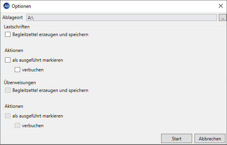
Task: Toggle Begleitzettel erzeugen checkbox under Überweisungen
Action: pyautogui.click(x=8, y=90)
